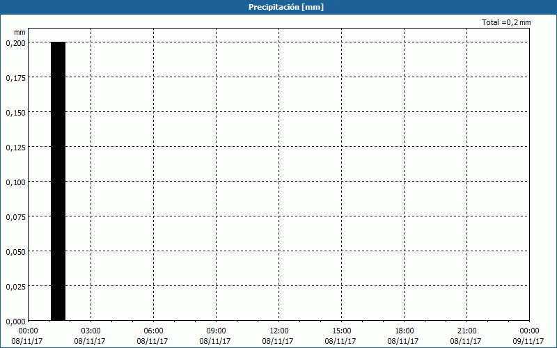Click the mm unit label above y-axis
Viewport: 557px width, 348px height.
point(20,32)
